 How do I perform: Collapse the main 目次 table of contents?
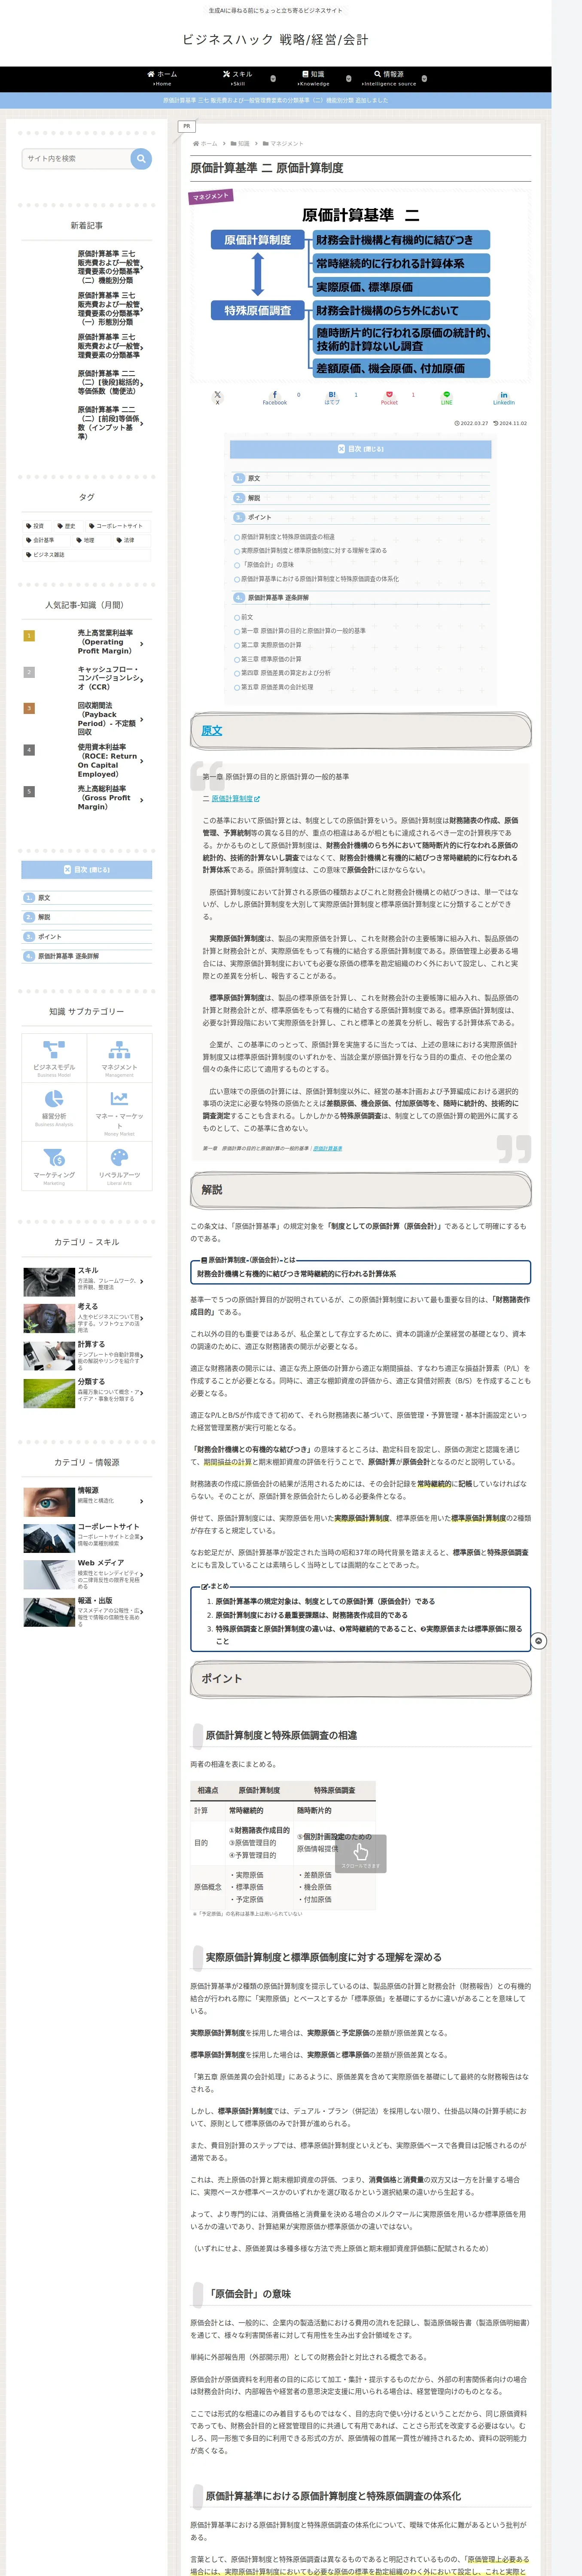point(361,449)
